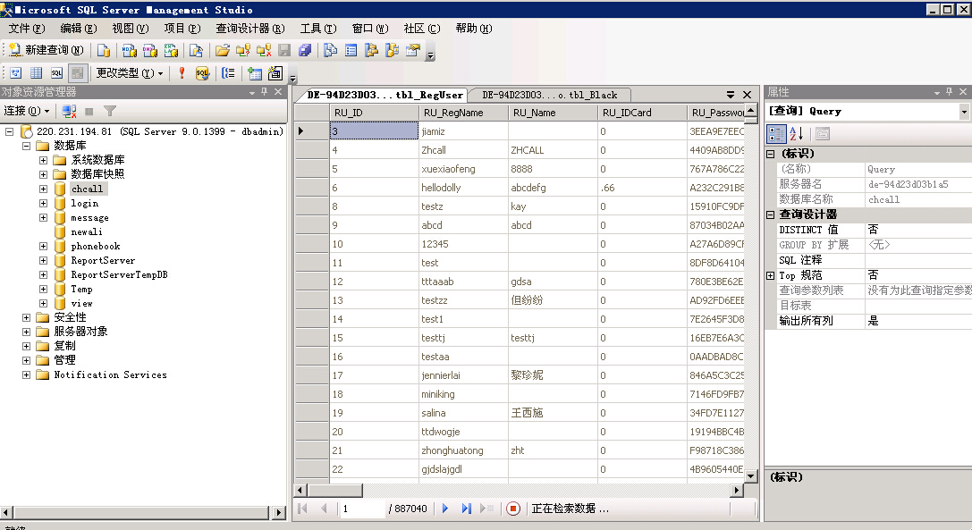Click the Object Explorer horizontal scrollbar
This screenshot has width=972, height=530.
141,513
